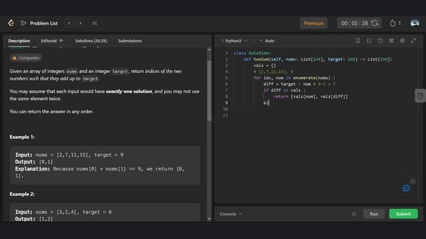Click the description panel vertical scrollbar thumb
Viewport: 426px width, 239px height.
(209, 90)
